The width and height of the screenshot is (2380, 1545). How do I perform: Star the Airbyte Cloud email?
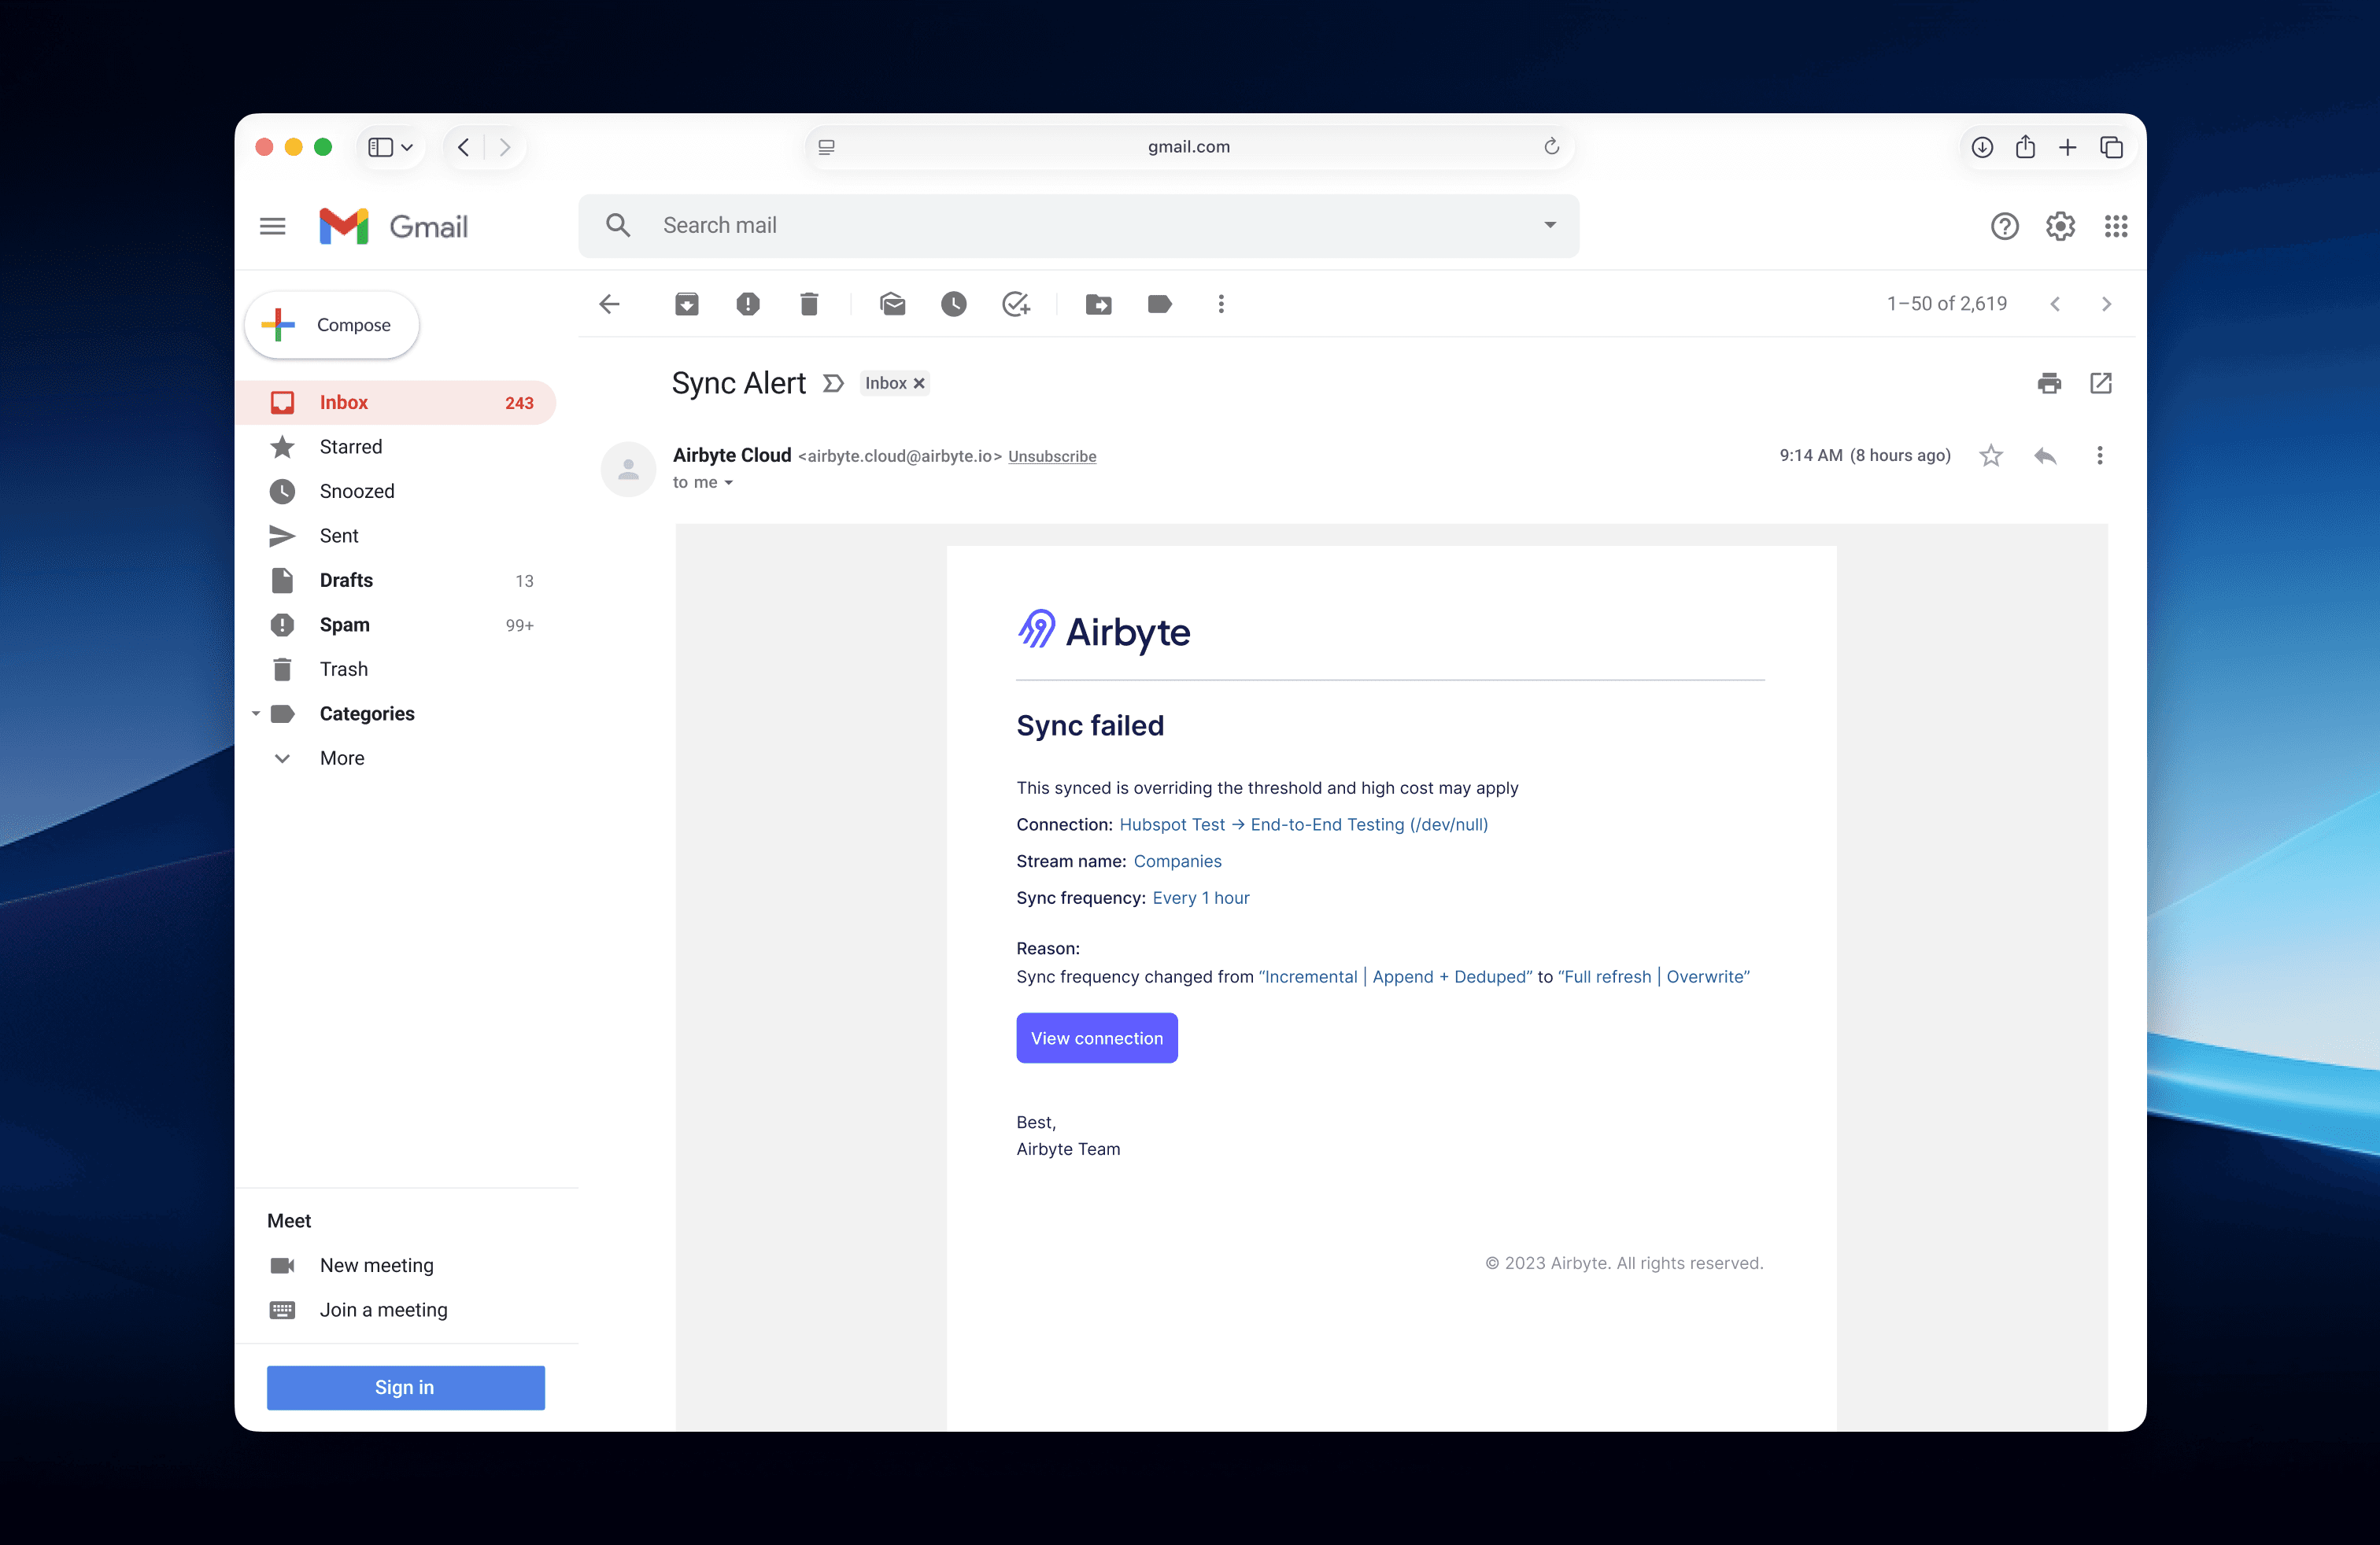(1990, 455)
